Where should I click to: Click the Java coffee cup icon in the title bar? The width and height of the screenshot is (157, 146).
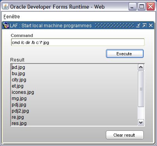[5, 6]
